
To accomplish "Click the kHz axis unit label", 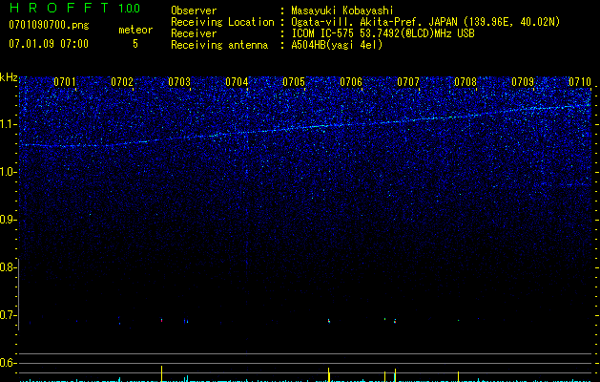I will click(9, 76).
